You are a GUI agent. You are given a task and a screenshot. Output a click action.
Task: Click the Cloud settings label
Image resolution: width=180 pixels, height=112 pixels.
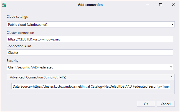pos(17,17)
